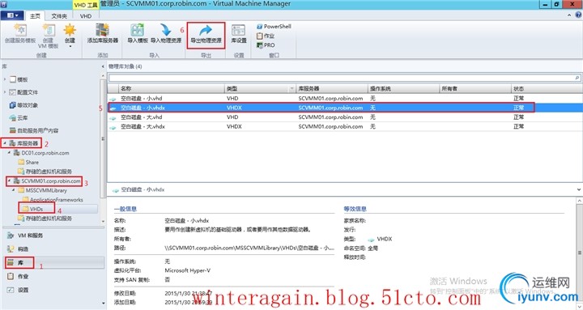583x310 pixels.
Task: Select the row 空白磁盘 - 小.vhd
Action: [x=345, y=99]
